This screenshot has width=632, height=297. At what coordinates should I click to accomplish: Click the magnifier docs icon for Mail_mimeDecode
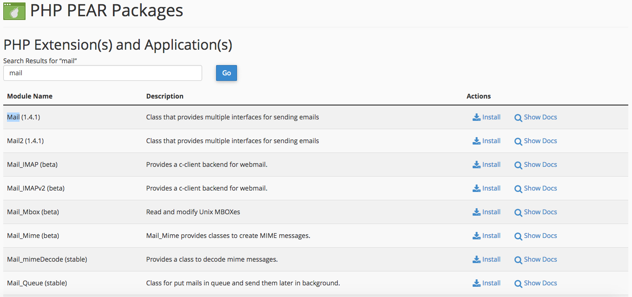click(x=518, y=260)
